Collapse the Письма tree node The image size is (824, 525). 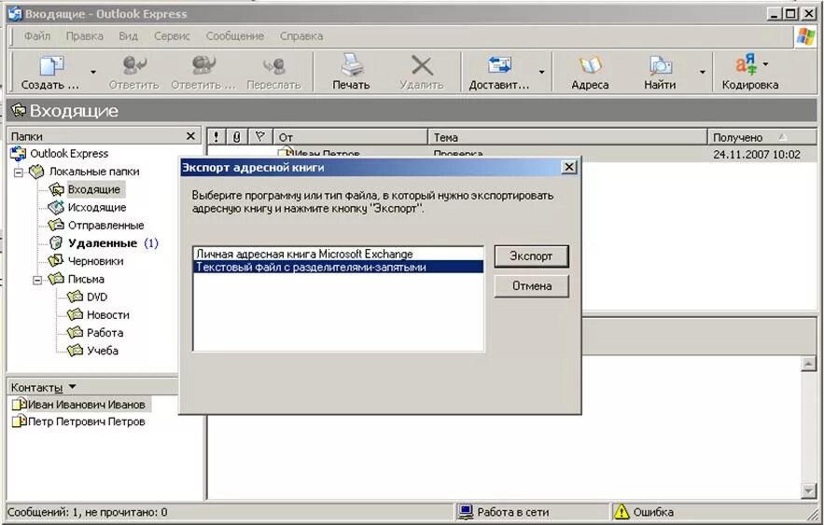coord(37,280)
